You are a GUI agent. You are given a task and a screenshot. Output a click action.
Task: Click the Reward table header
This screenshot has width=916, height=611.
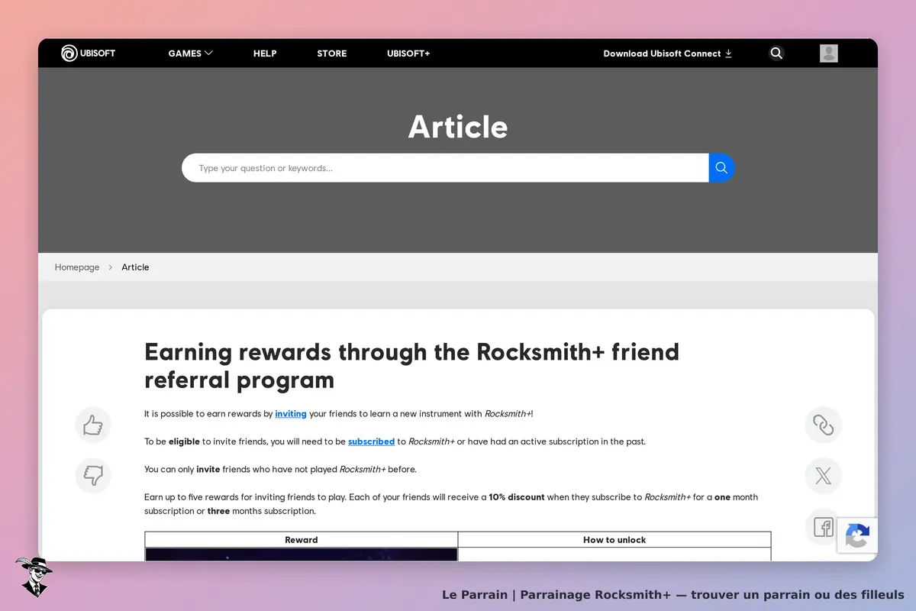pyautogui.click(x=302, y=540)
